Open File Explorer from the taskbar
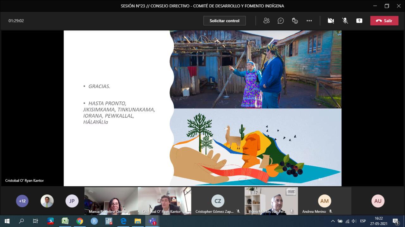This screenshot has height=227, width=405. tap(138, 221)
